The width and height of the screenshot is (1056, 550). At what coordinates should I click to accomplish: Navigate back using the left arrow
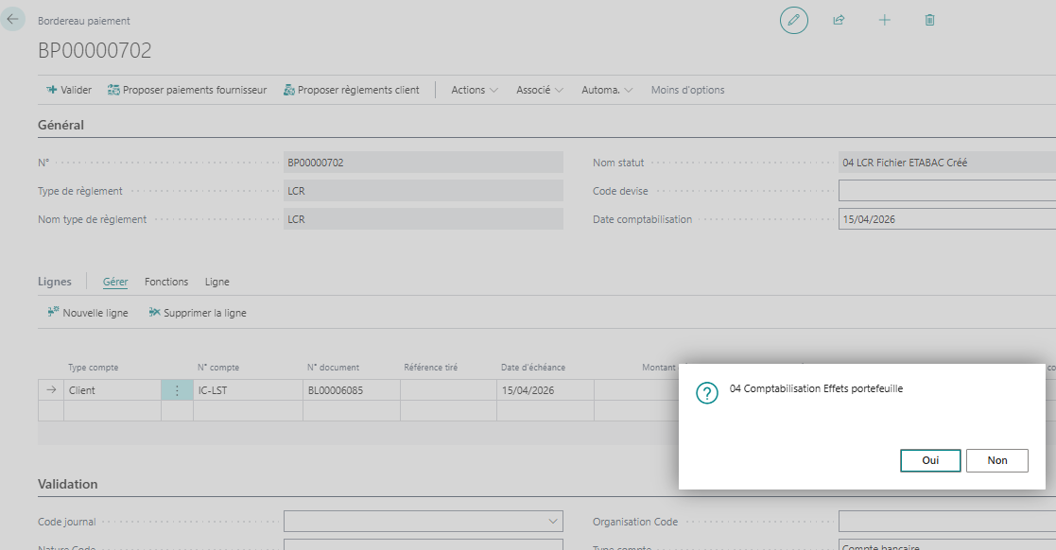click(13, 19)
